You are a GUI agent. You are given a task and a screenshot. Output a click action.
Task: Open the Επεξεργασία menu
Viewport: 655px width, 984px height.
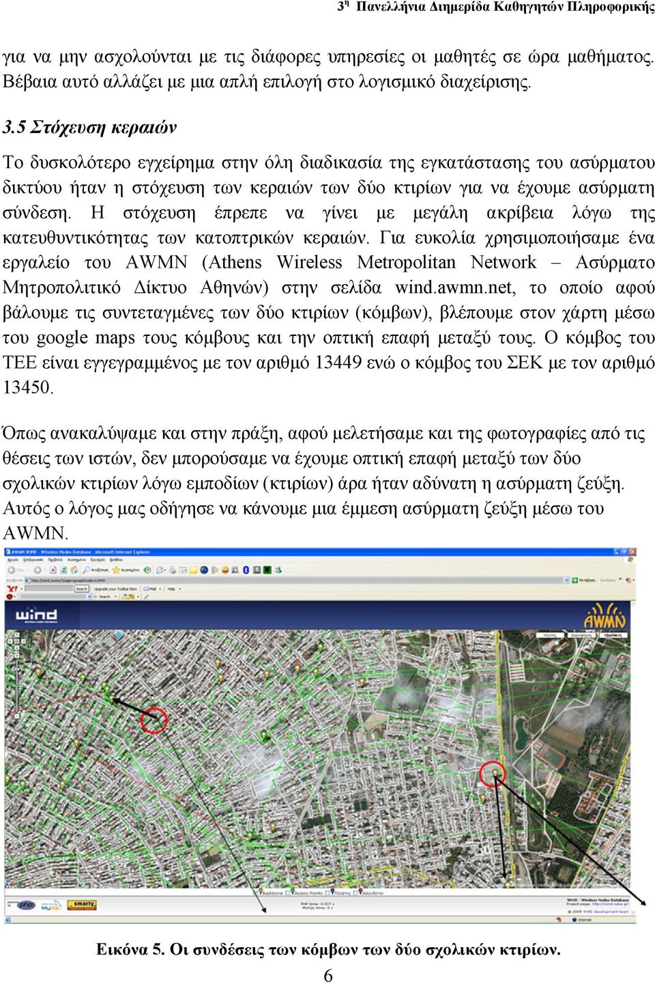coord(33,559)
